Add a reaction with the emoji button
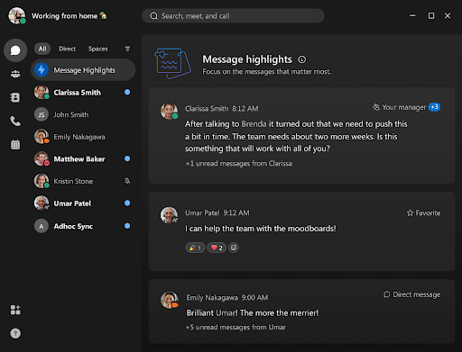 coord(234,248)
